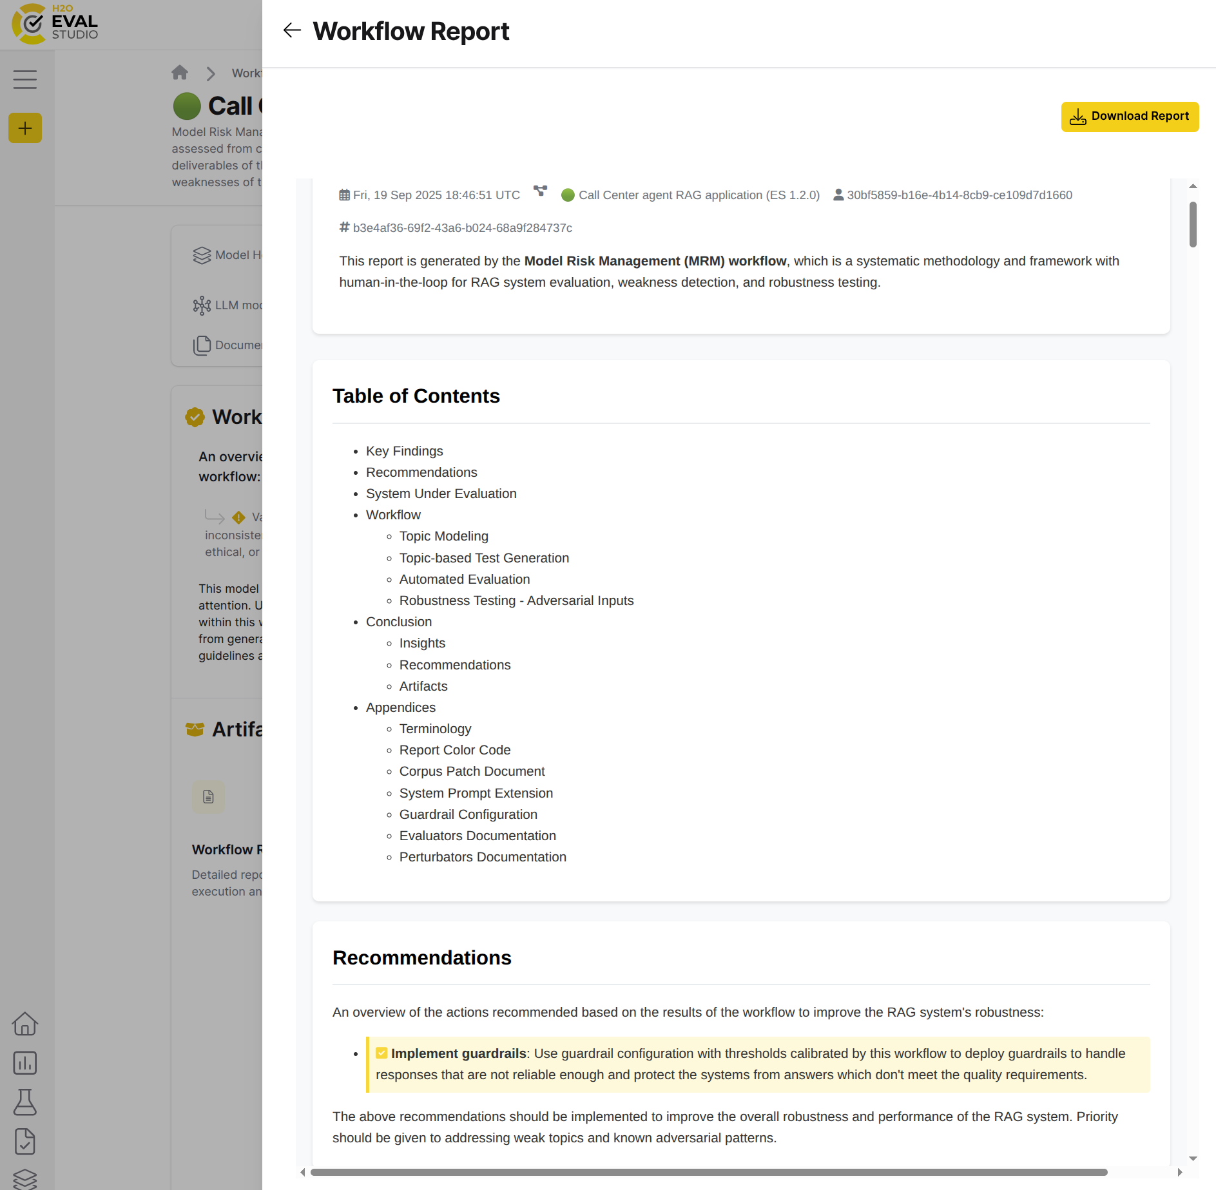Check the Implement guardrails checkbox

tap(382, 1053)
